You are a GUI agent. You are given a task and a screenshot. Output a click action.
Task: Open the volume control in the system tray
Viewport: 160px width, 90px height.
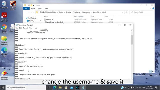[x=140, y=88]
